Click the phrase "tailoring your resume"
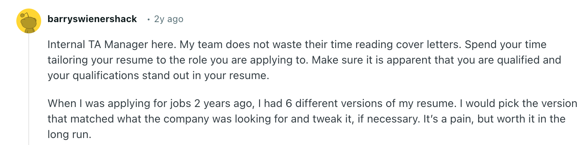The width and height of the screenshot is (588, 145). (103, 60)
